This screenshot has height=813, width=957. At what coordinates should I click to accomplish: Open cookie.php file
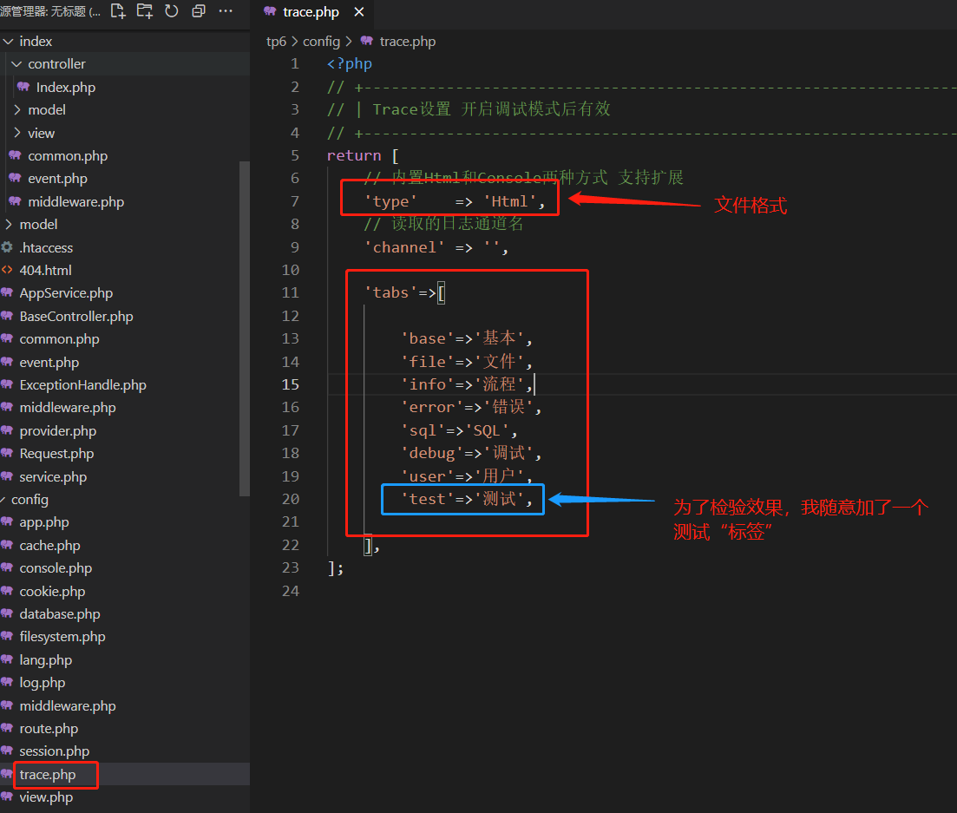point(52,592)
